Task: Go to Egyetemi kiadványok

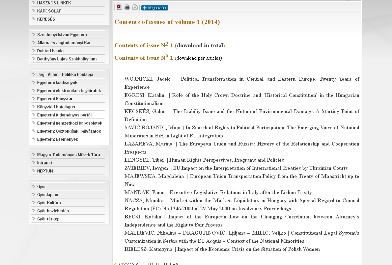Action: tap(57, 83)
